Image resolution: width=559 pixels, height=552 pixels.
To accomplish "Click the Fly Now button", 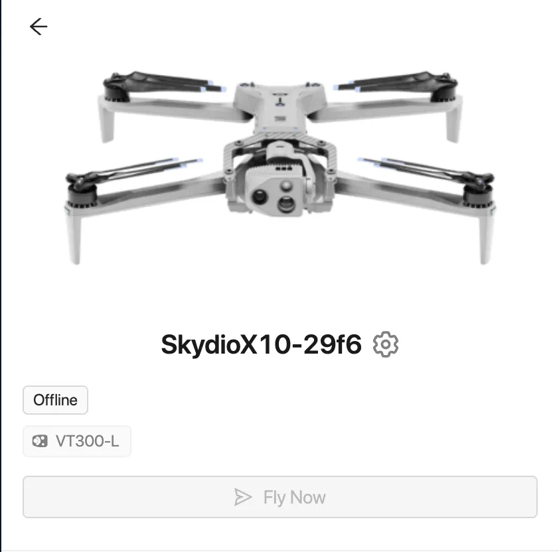I will [x=280, y=497].
